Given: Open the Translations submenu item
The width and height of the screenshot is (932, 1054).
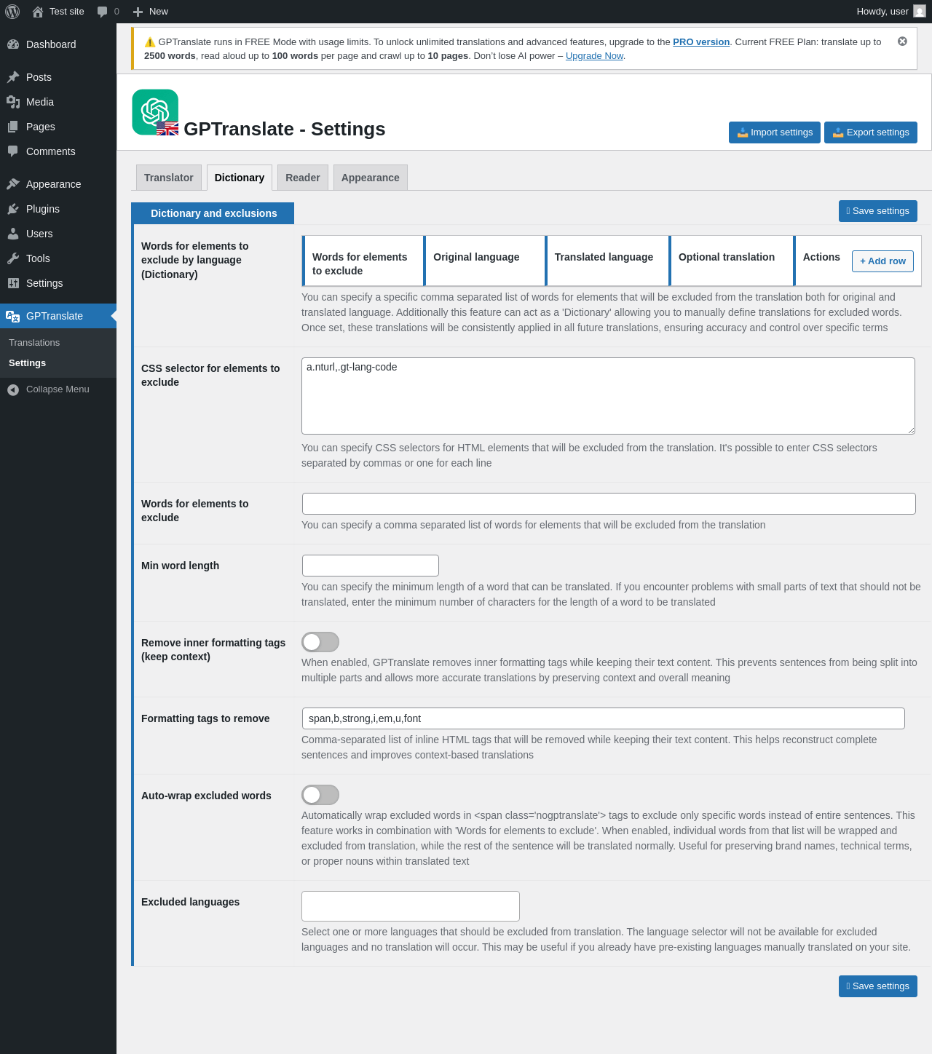Looking at the screenshot, I should [x=34, y=343].
